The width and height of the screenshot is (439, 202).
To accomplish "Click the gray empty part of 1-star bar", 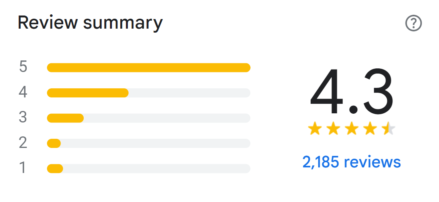I will coord(156,169).
